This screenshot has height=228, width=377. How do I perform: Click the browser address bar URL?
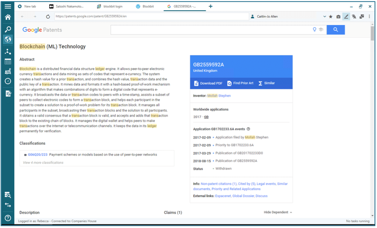pyautogui.click(x=152, y=16)
